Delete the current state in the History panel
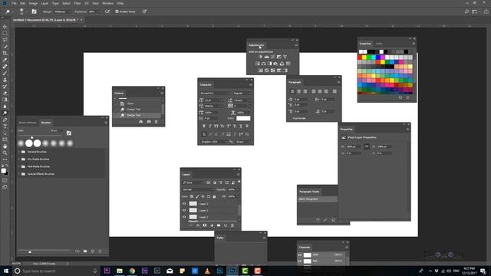 coord(157,121)
